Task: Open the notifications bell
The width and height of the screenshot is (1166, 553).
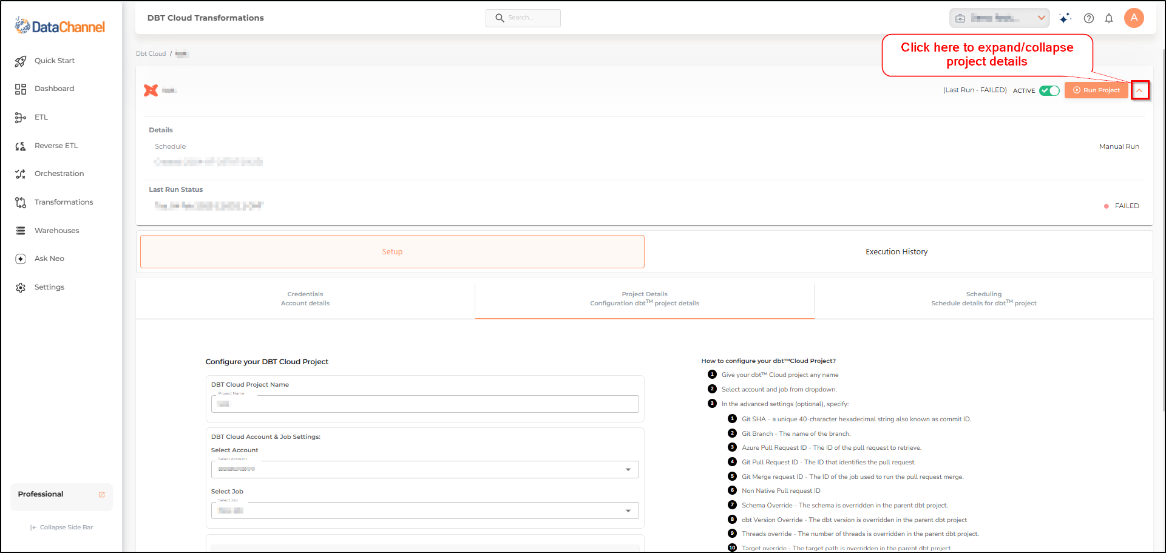Action: [1109, 18]
